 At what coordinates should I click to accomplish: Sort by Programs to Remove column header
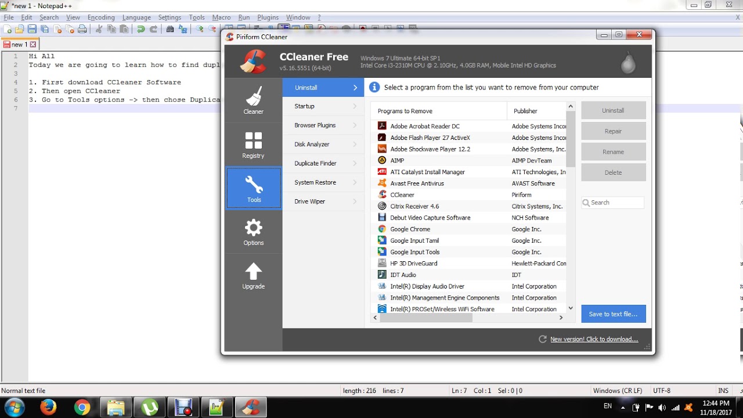tap(439, 111)
